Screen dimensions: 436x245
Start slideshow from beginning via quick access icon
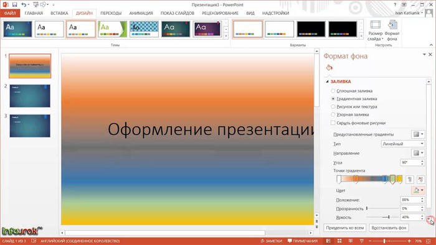(x=36, y=5)
